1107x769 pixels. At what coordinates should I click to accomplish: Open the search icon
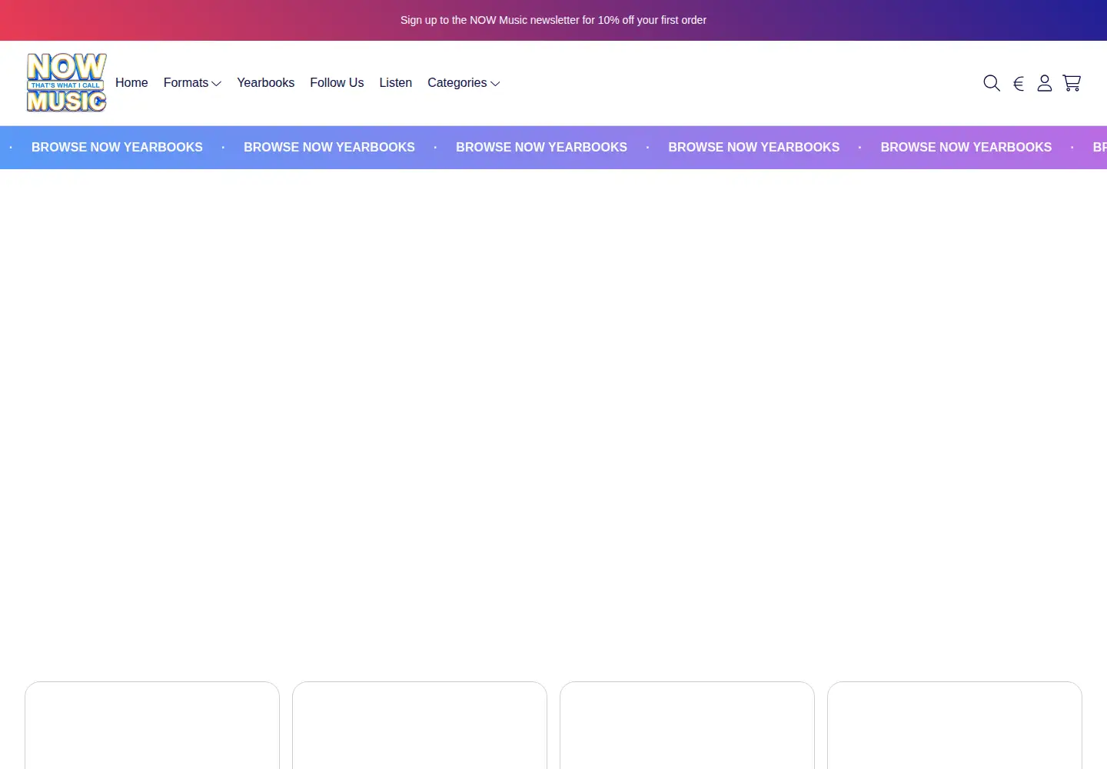pyautogui.click(x=992, y=83)
